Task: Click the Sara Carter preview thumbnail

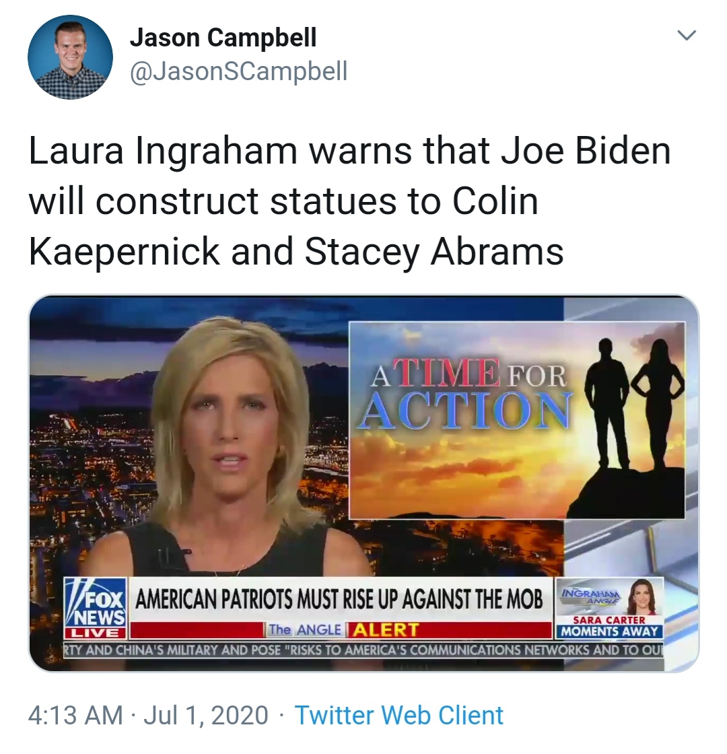Action: tap(644, 596)
